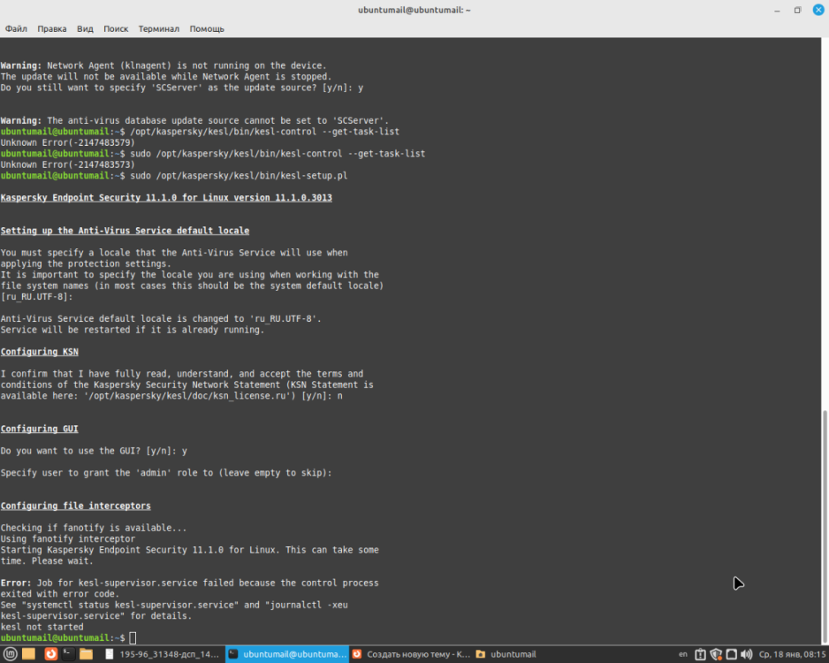The height and width of the screenshot is (663, 829).
Task: Open the Вид menu
Action: [85, 28]
